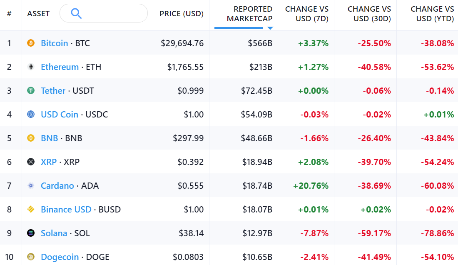Click the USD Coin logo icon
Image resolution: width=458 pixels, height=265 pixels.
click(x=31, y=114)
